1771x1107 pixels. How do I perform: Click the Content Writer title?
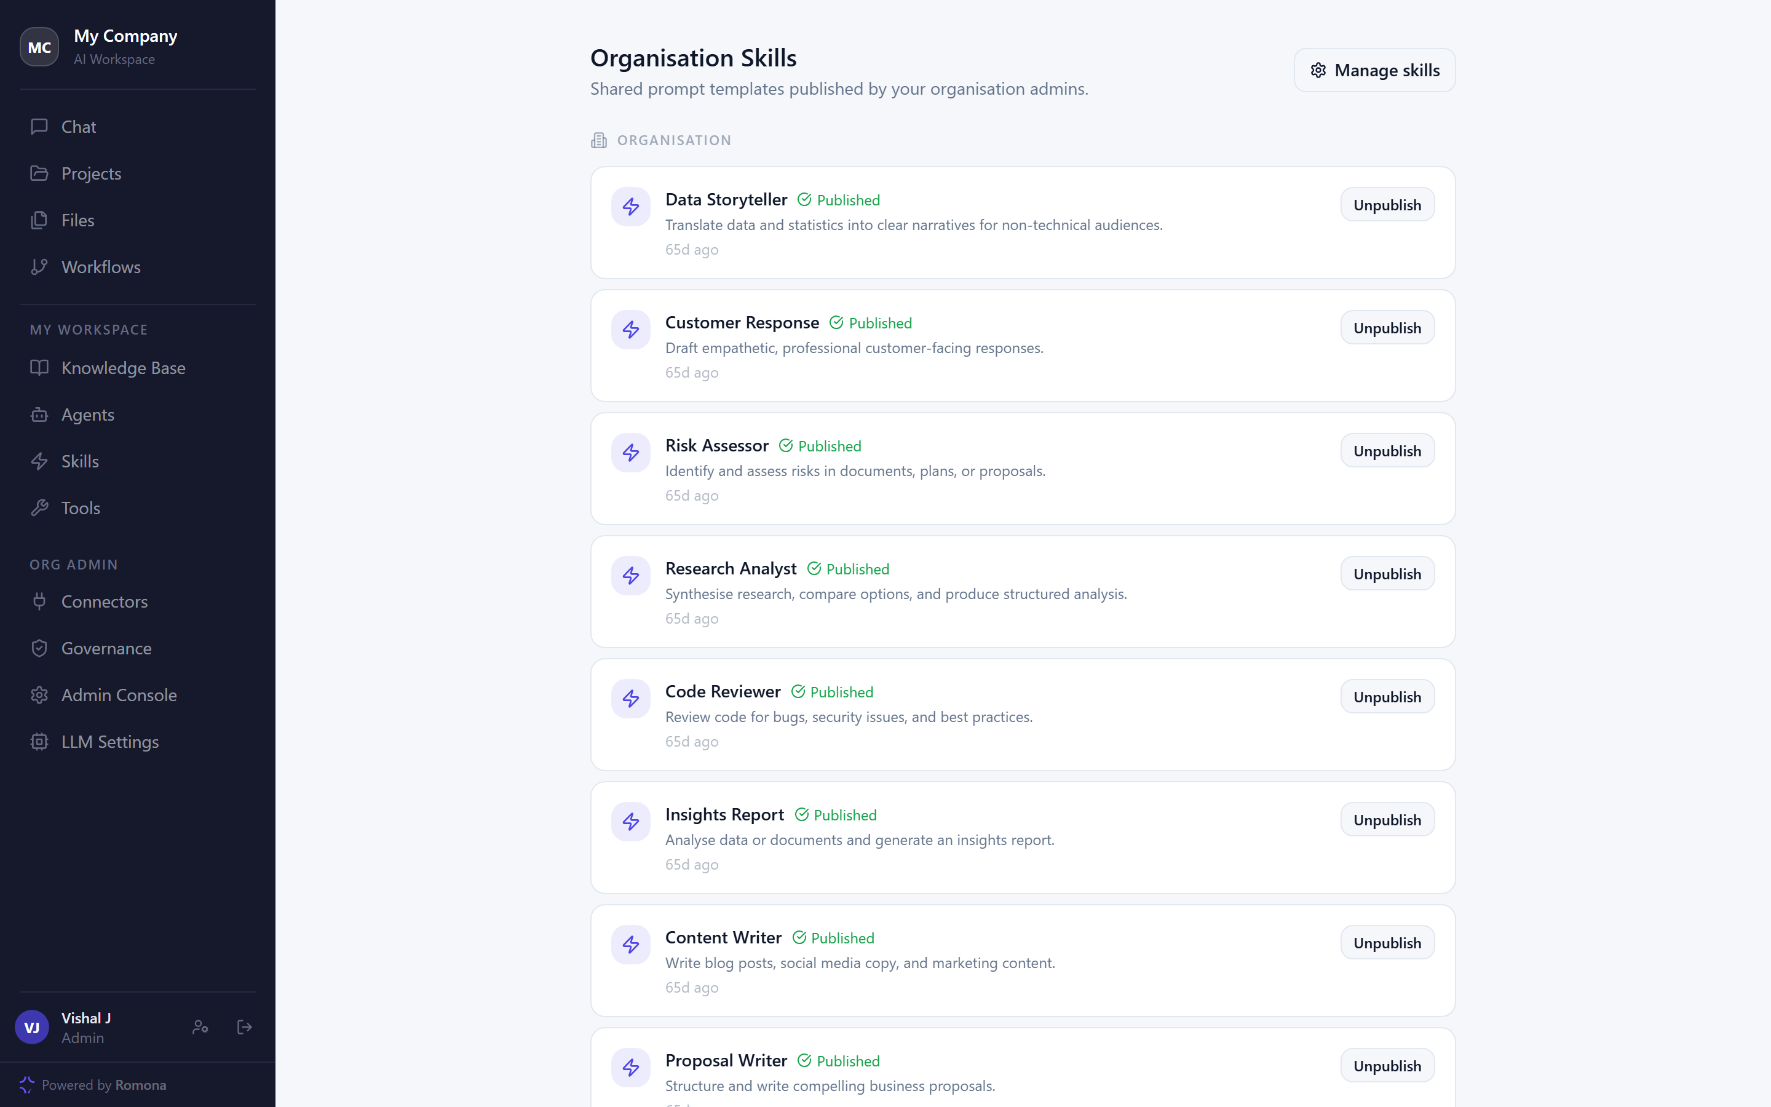pos(724,937)
